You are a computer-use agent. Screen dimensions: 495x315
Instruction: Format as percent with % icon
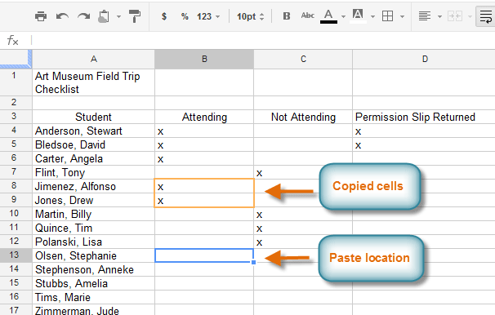click(185, 16)
